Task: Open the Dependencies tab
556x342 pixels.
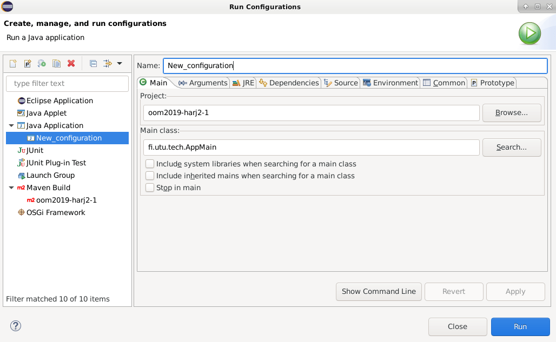Action: click(x=289, y=83)
